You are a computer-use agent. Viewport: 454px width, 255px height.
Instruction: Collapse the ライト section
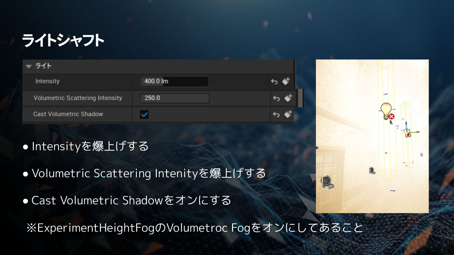(x=29, y=66)
